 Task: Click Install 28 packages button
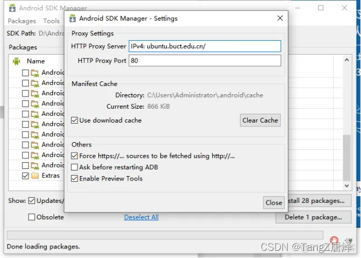point(320,201)
